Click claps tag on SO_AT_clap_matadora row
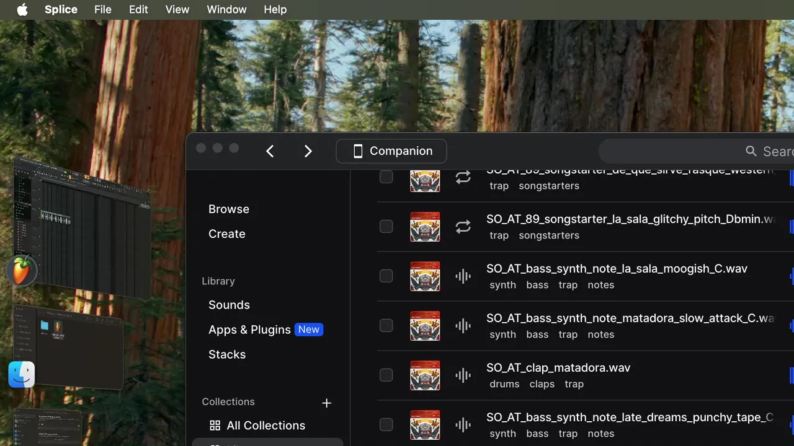This screenshot has width=794, height=446. 542,384
